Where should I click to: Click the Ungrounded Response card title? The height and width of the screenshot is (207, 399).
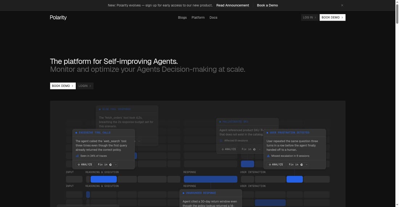coord(201,193)
